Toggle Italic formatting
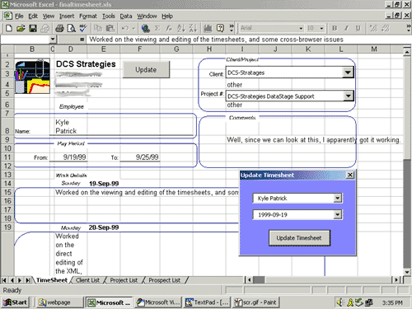Viewport: 412px width, 309px height. 346,28
